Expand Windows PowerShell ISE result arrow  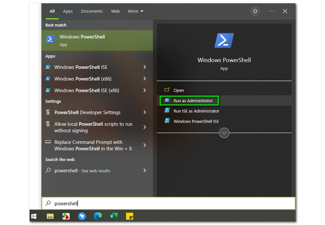point(145,67)
